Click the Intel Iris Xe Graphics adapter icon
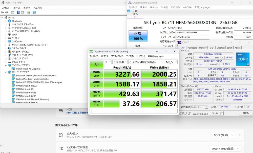This screenshot has height=153, width=253. 13,69
